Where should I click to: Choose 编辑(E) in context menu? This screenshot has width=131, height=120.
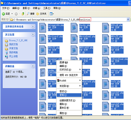[x=69, y=66]
